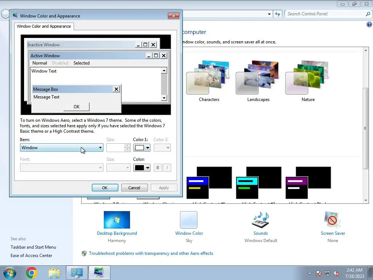This screenshot has width=373, height=280.
Task: Click the Screen Saver link text
Action: 333,233
